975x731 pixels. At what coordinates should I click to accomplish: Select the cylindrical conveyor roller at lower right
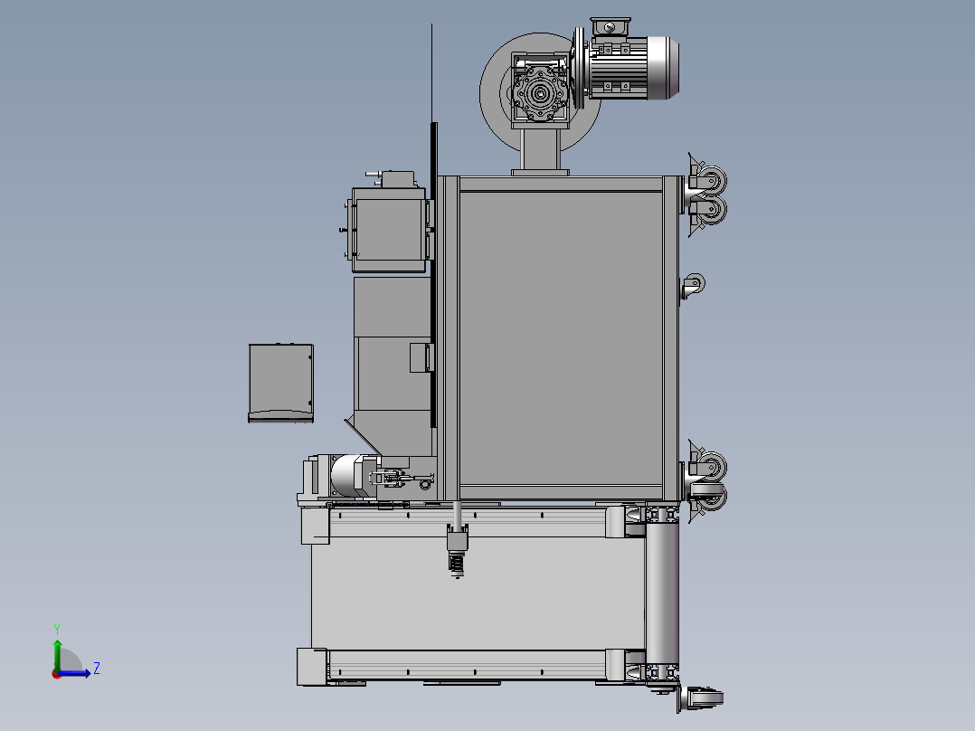(x=662, y=594)
